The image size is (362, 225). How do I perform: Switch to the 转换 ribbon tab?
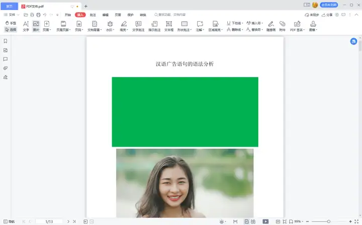point(143,15)
